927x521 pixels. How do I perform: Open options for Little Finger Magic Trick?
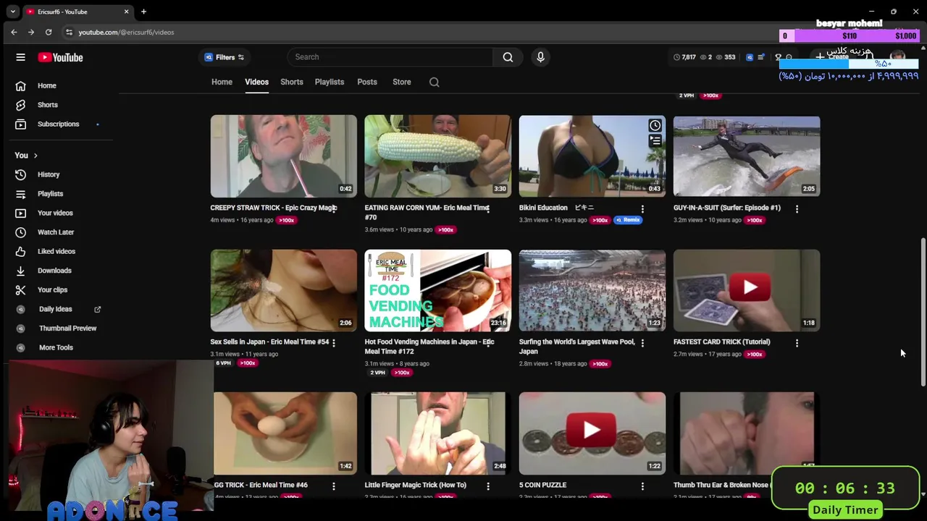click(x=488, y=486)
